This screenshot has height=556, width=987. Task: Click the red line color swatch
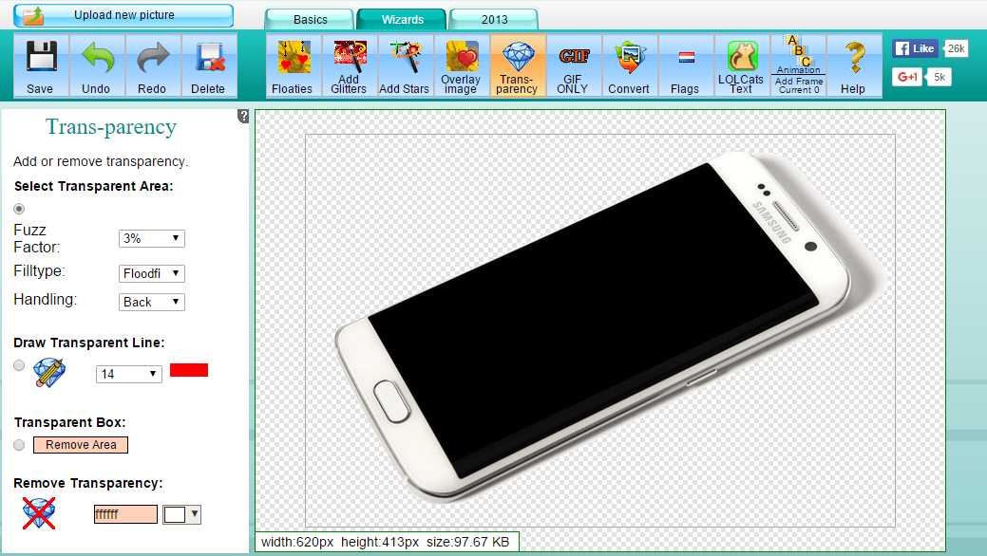coord(189,370)
